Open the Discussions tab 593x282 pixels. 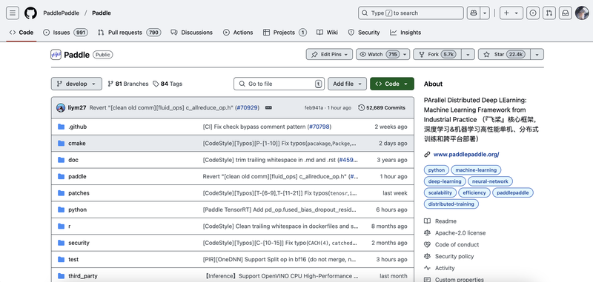191,33
